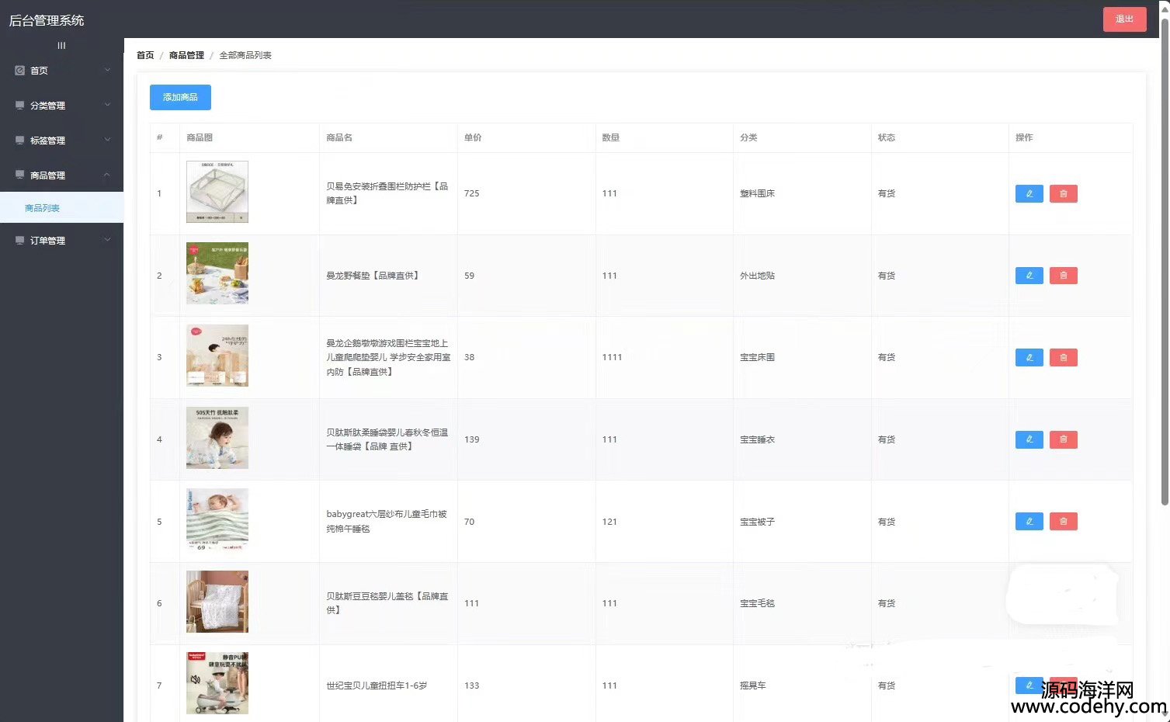Click product name 世纪宝贝儿童扭扭车1-6岁

click(x=377, y=686)
